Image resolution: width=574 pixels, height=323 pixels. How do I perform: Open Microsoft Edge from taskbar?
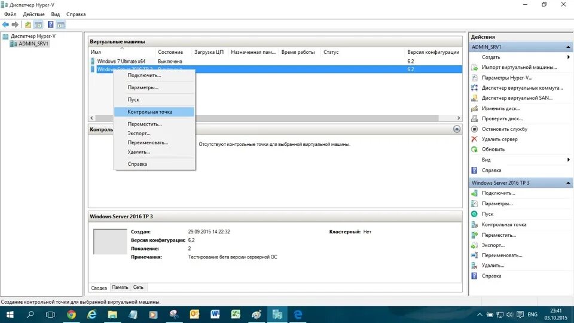point(298,314)
